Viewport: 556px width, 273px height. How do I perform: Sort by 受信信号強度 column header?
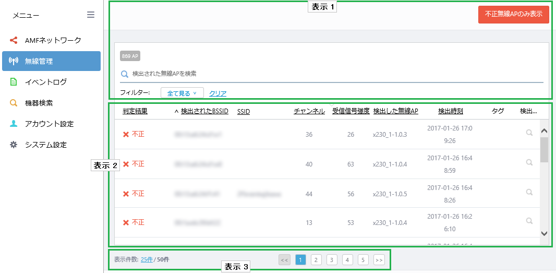(x=351, y=112)
